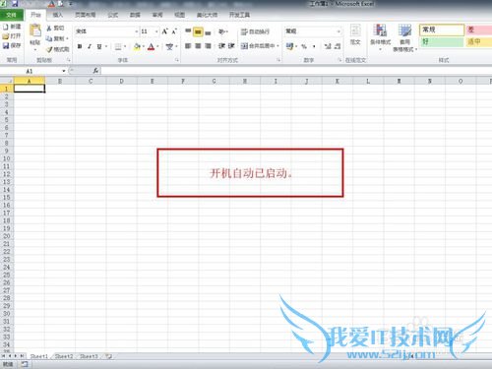Open the font name dropdown
492x369 pixels.
tap(137, 31)
